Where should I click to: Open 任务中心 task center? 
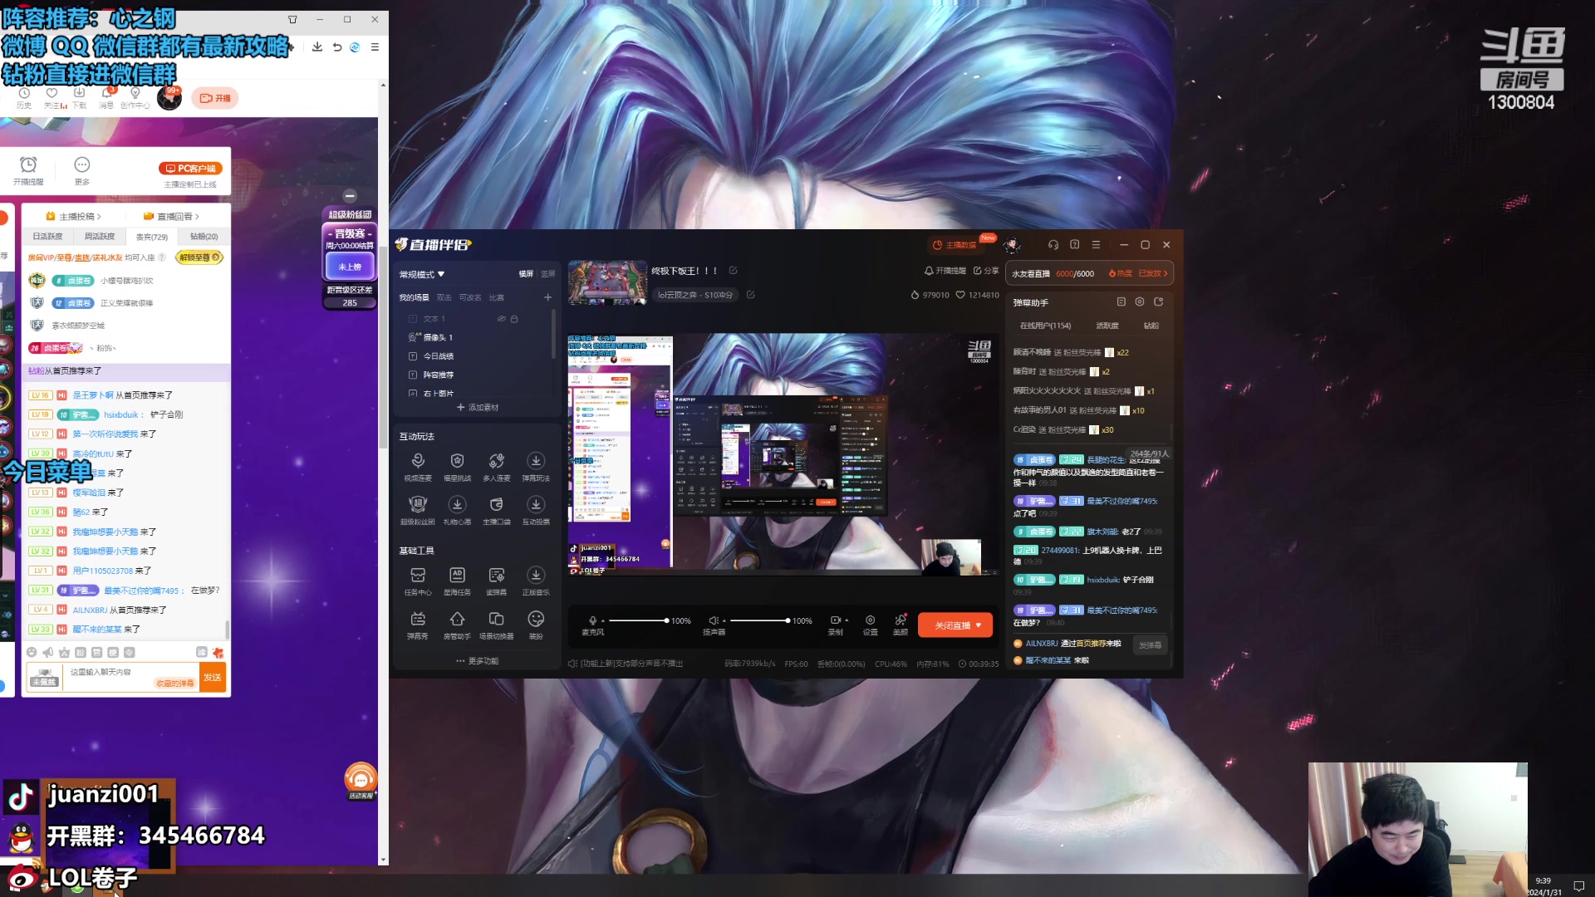(x=418, y=576)
